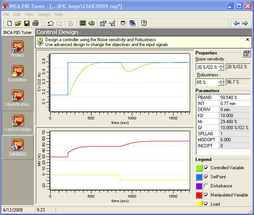Open the Help question mark icon
The width and height of the screenshot is (254, 215).
pyautogui.click(x=144, y=23)
